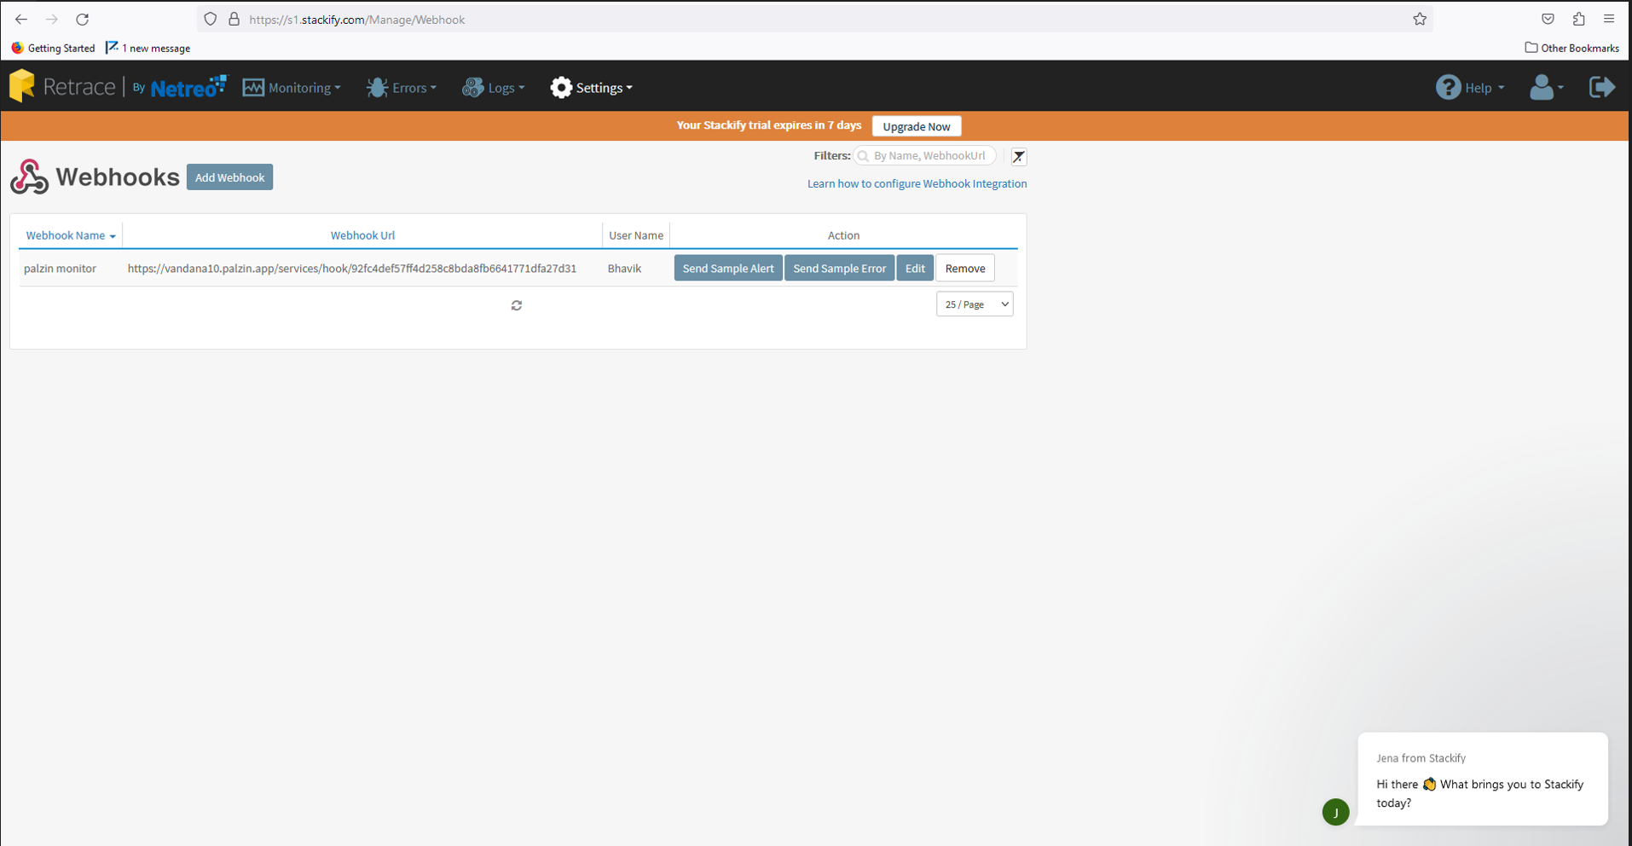Sort by Webhook Url column header
Image resolution: width=1632 pixels, height=846 pixels.
(362, 235)
